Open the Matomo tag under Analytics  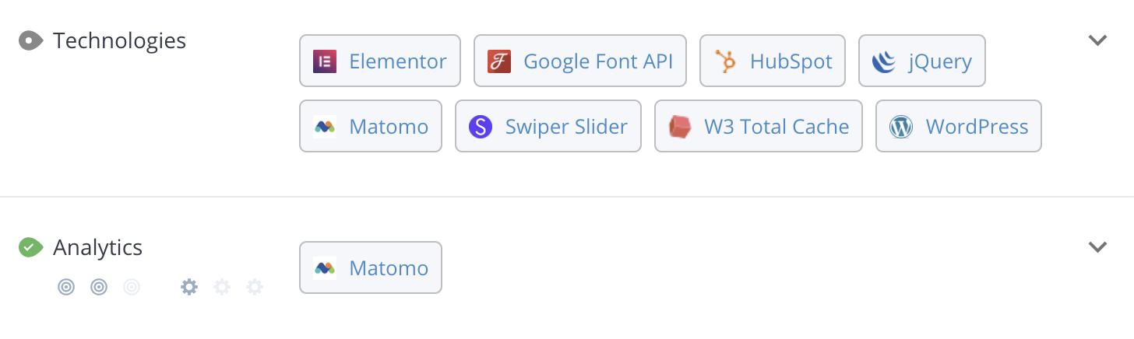(371, 267)
